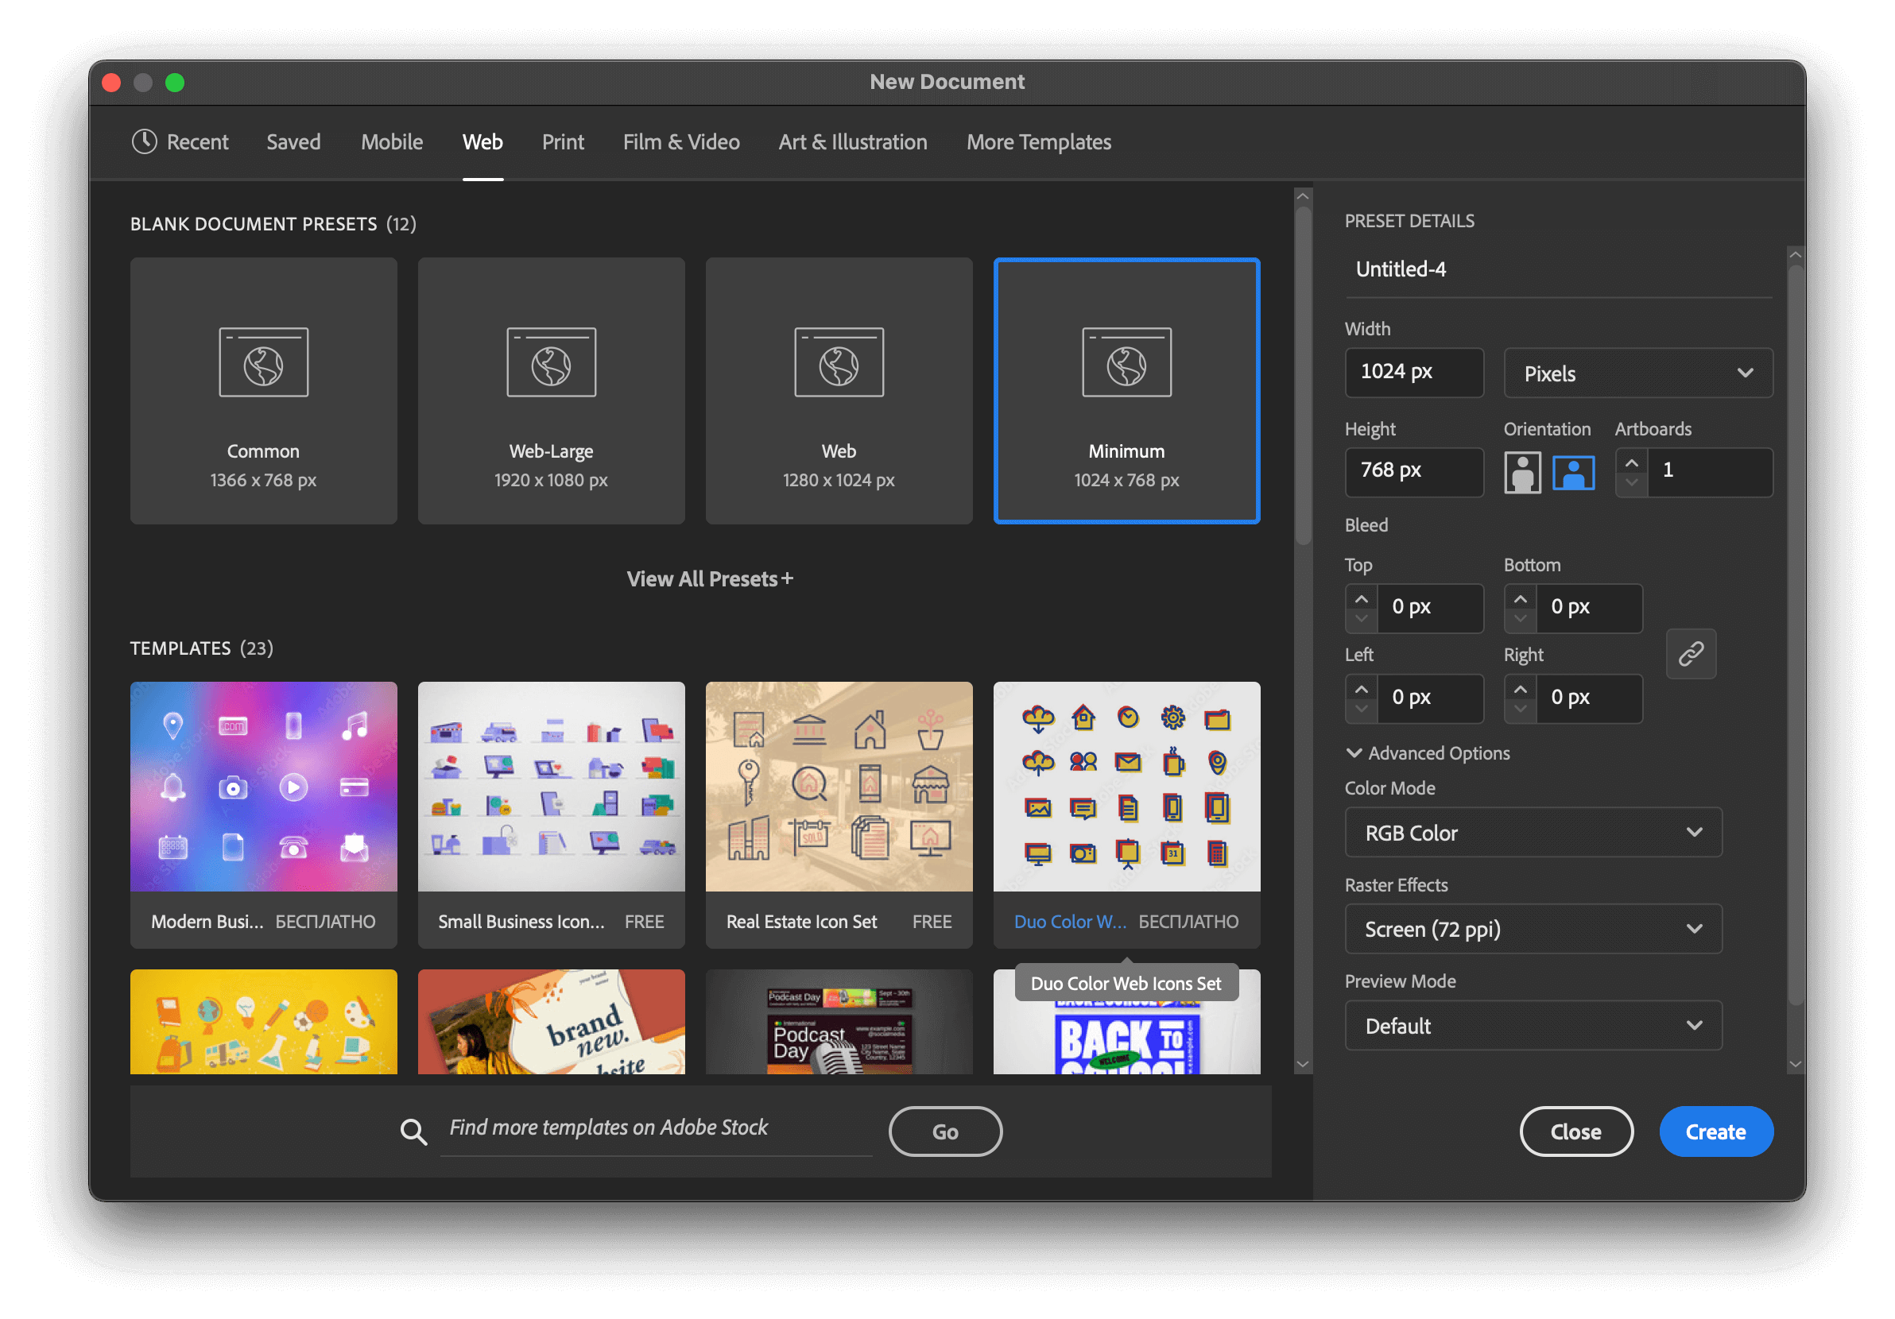Click the search magnifier icon

click(413, 1131)
